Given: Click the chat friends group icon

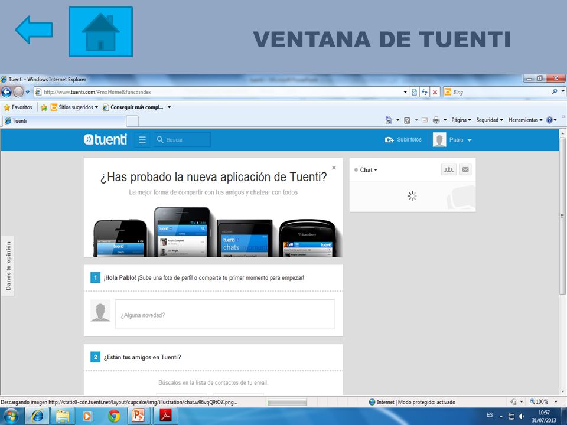Looking at the screenshot, I should [449, 169].
